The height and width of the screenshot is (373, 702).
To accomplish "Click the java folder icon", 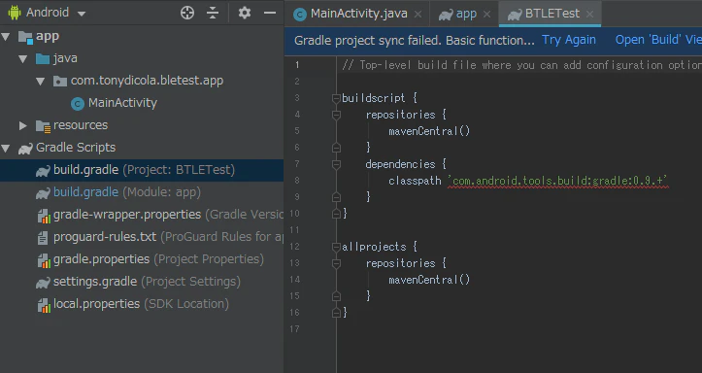I will pyautogui.click(x=43, y=58).
